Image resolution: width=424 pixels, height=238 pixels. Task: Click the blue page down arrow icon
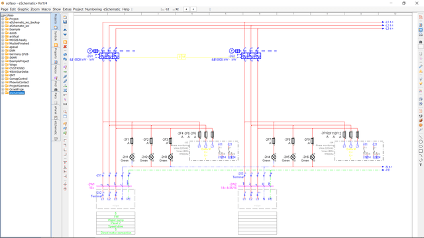pyautogui.click(x=65, y=34)
